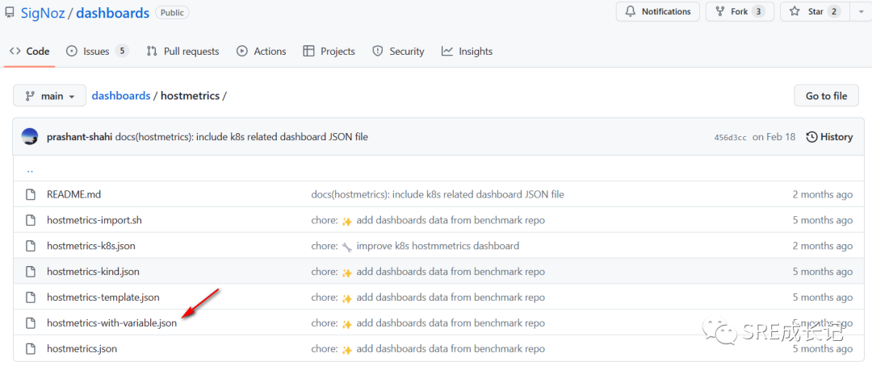
Task: Open commit hash 456d3cc
Action: point(730,137)
